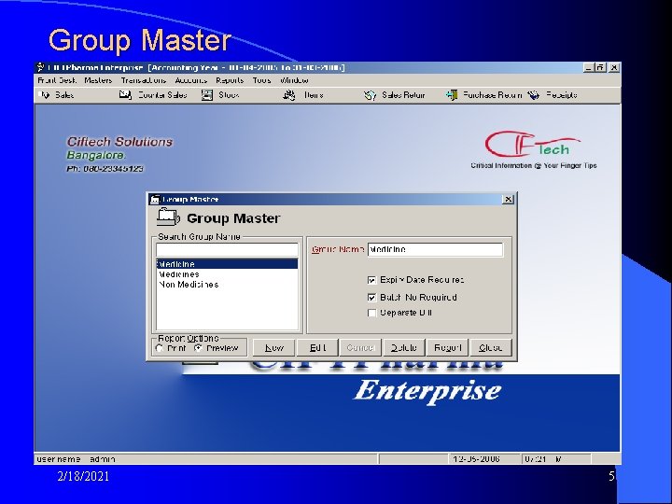Toggle Expiry Date Required checkbox
Viewport: 672px width, 504px height.
coord(372,280)
